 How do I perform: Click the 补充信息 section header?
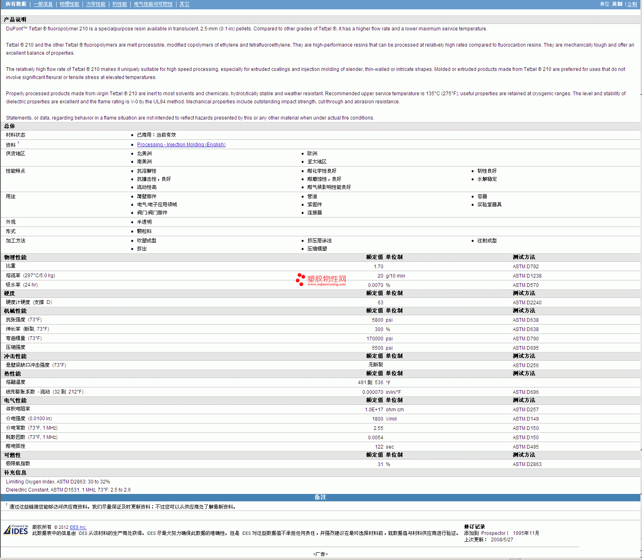(x=15, y=472)
